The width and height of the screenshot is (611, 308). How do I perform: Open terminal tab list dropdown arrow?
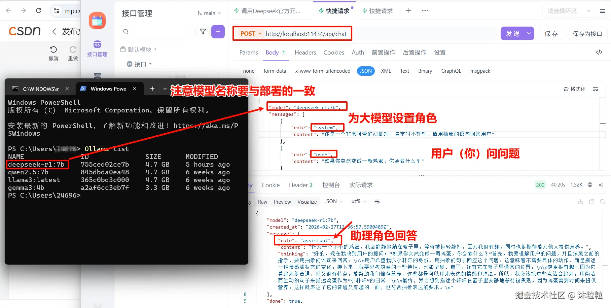[165, 89]
